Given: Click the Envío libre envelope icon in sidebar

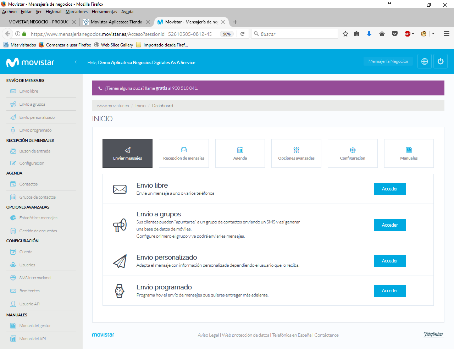Looking at the screenshot, I should (x=13, y=91).
